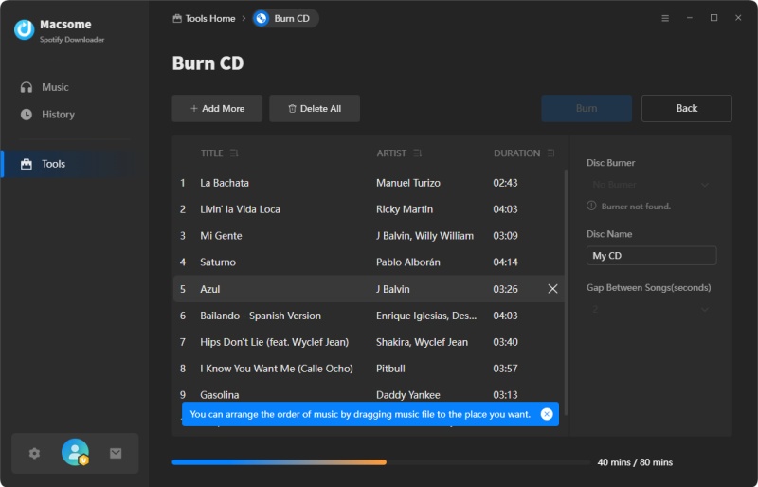Click the clock History icon
This screenshot has width=758, height=487.
[27, 114]
